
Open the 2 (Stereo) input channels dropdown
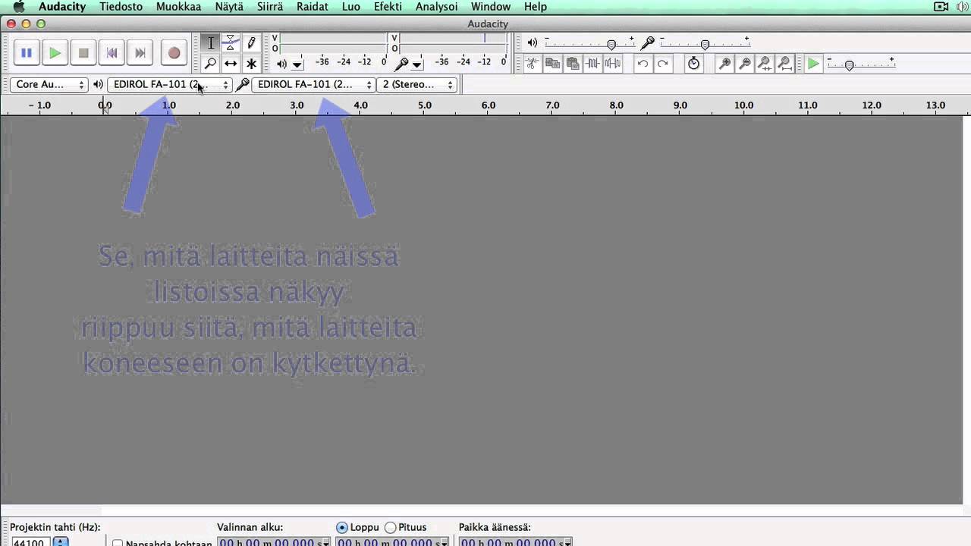pos(417,84)
